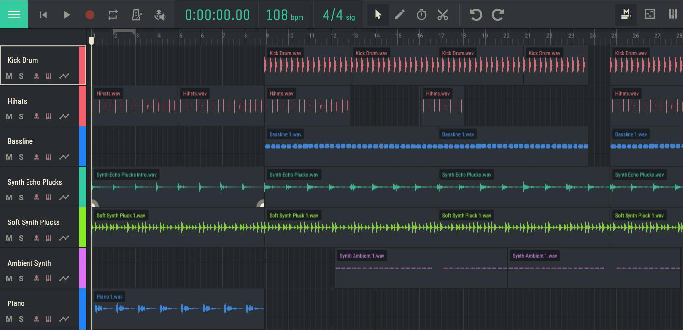The image size is (683, 330).
Task: Mute the Kick Drum track
Action: (x=9, y=76)
